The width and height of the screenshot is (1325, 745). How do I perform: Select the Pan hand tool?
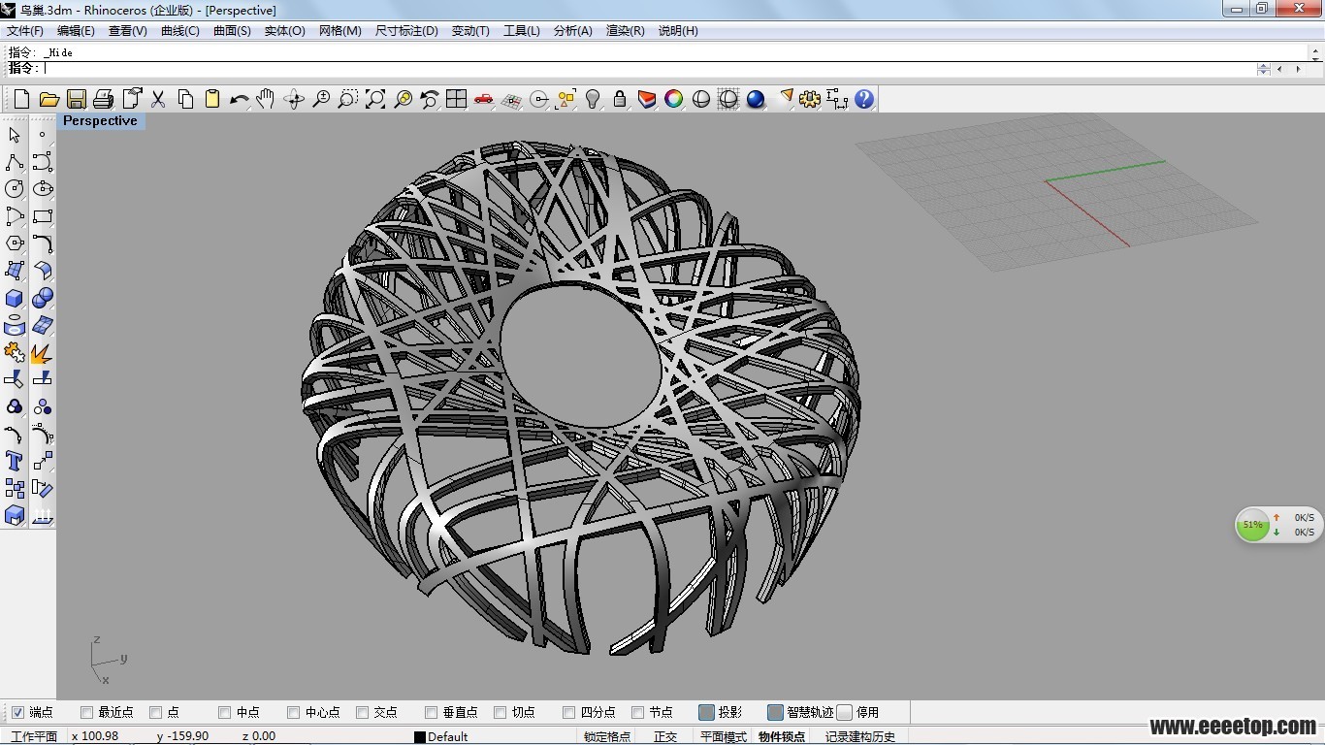(266, 99)
